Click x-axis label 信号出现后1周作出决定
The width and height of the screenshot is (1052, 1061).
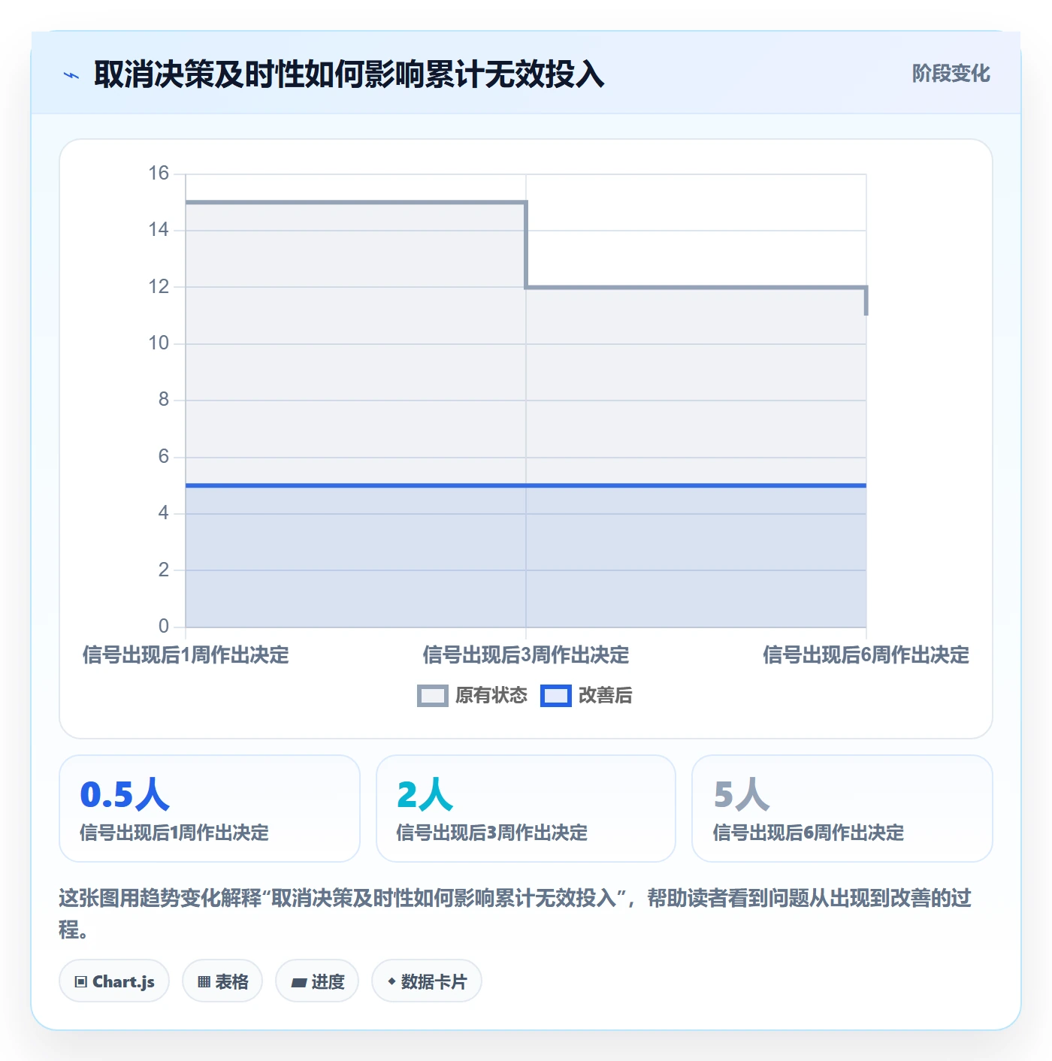coord(186,655)
